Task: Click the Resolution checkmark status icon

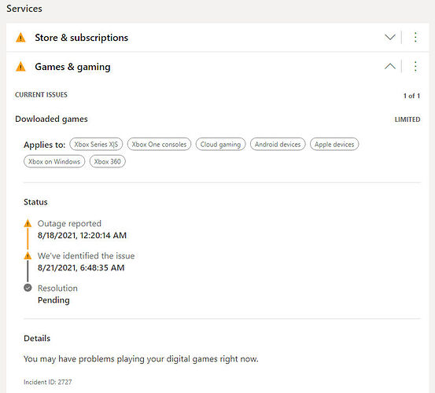Action: (28, 288)
